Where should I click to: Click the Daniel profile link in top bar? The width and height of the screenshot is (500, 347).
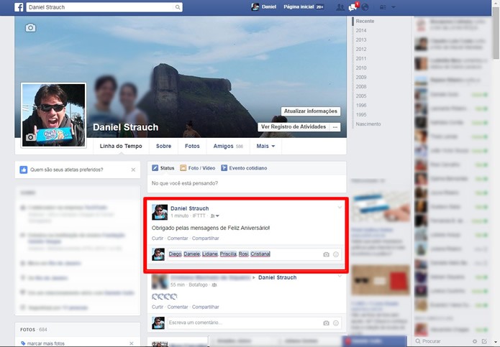click(264, 6)
